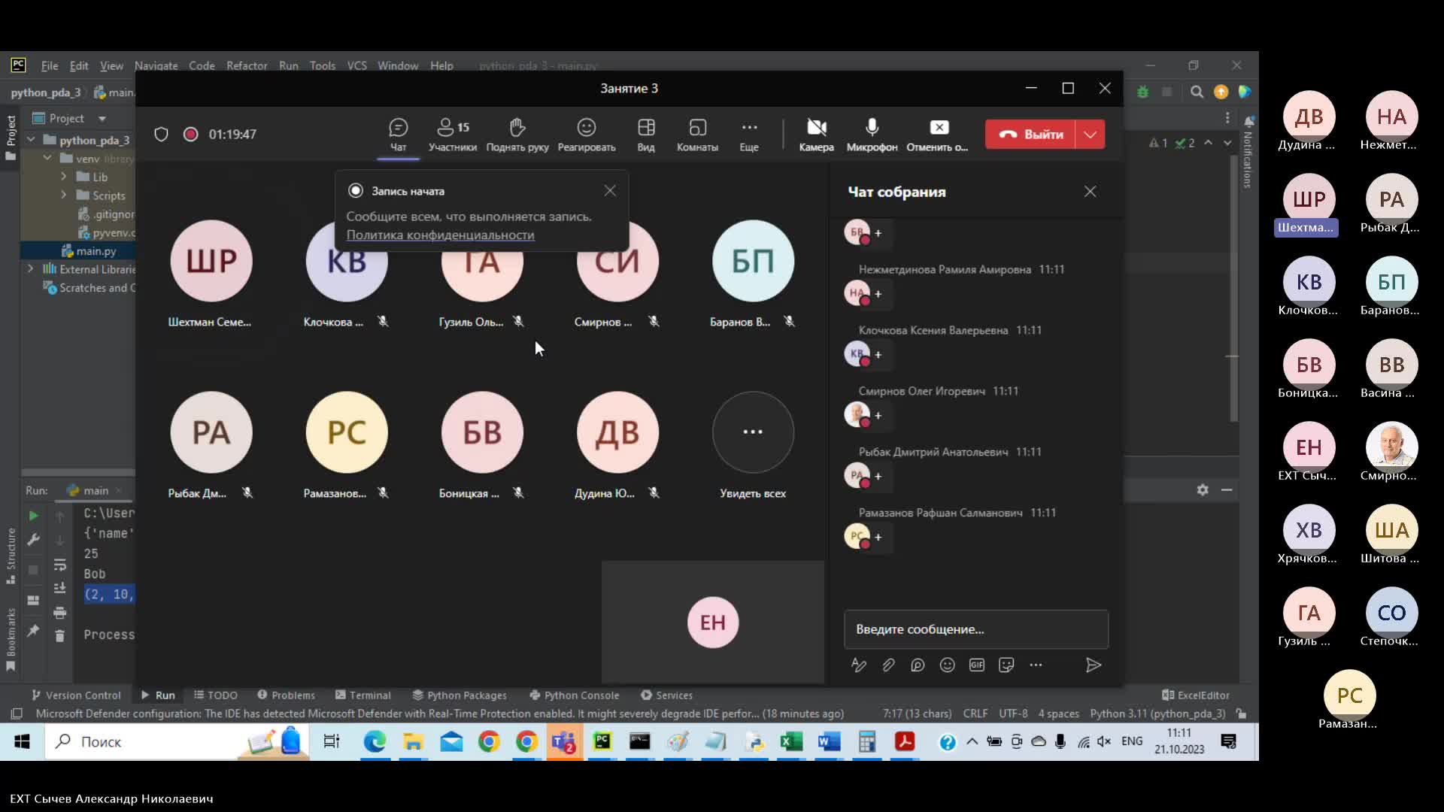This screenshot has height=812, width=1444.
Task: Open the Python Packages tool window
Action: pyautogui.click(x=460, y=695)
